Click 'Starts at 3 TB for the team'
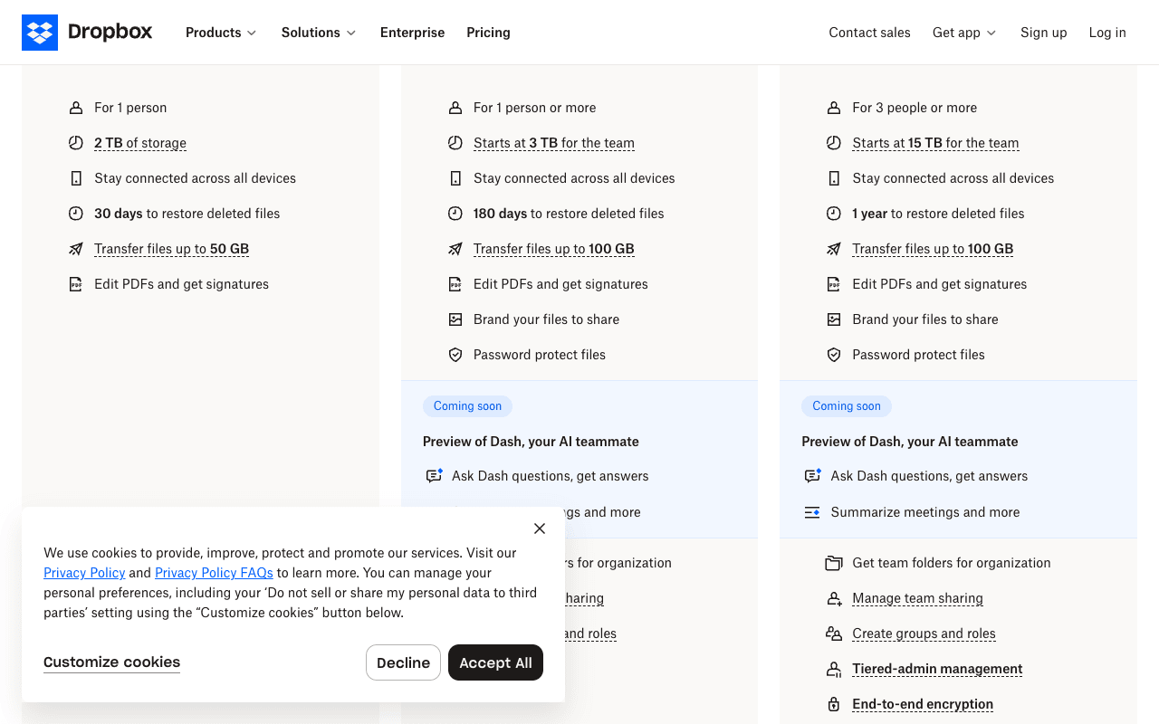The width and height of the screenshot is (1159, 724). pos(554,143)
